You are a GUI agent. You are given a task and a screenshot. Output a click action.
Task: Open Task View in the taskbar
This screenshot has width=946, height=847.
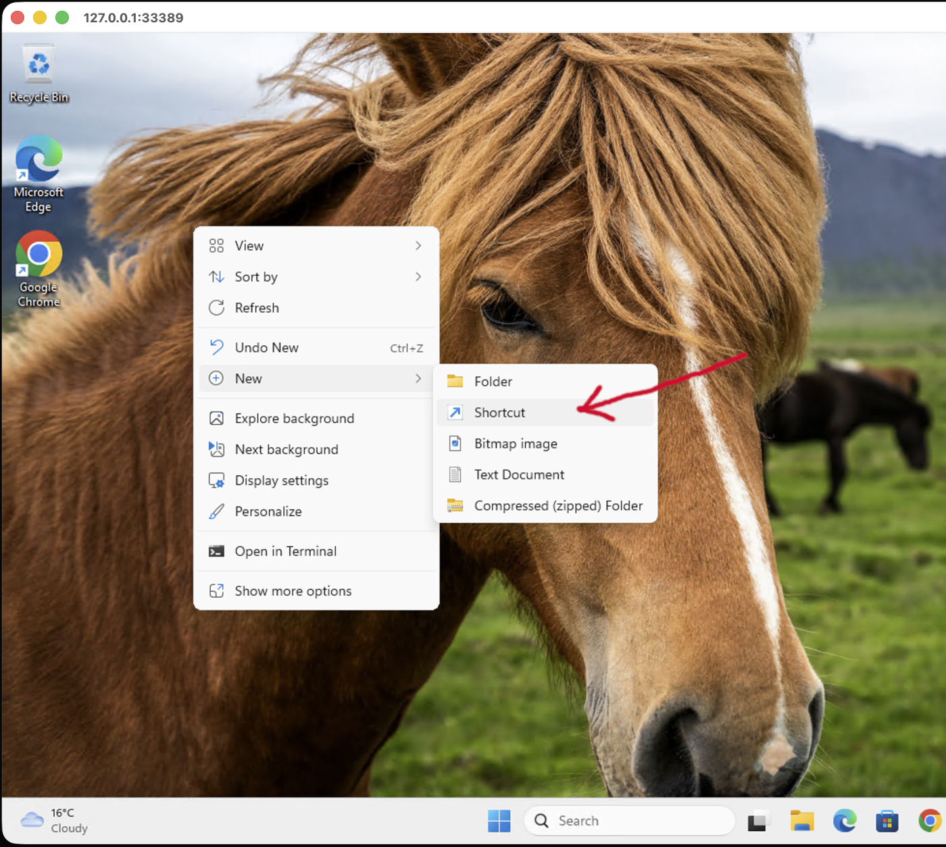760,821
